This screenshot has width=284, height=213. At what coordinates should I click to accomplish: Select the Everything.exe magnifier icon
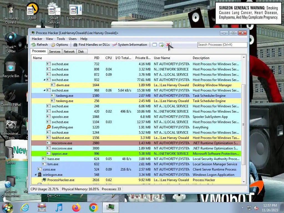pos(49,127)
